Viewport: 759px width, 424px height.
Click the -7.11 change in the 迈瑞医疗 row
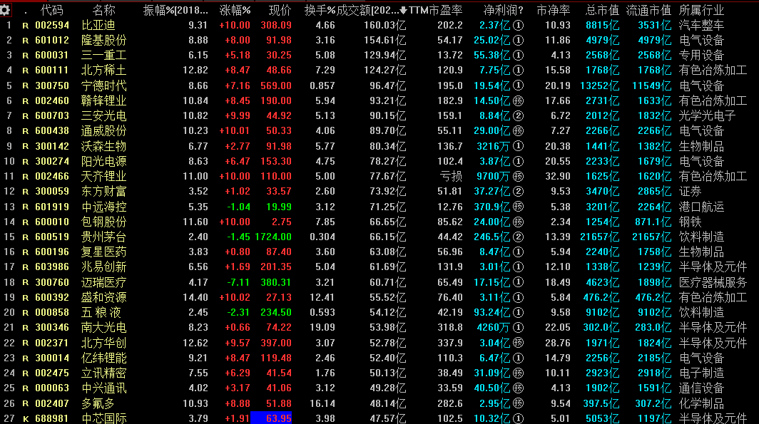point(239,282)
